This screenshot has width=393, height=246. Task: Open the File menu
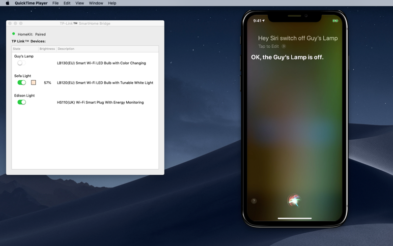click(56, 3)
